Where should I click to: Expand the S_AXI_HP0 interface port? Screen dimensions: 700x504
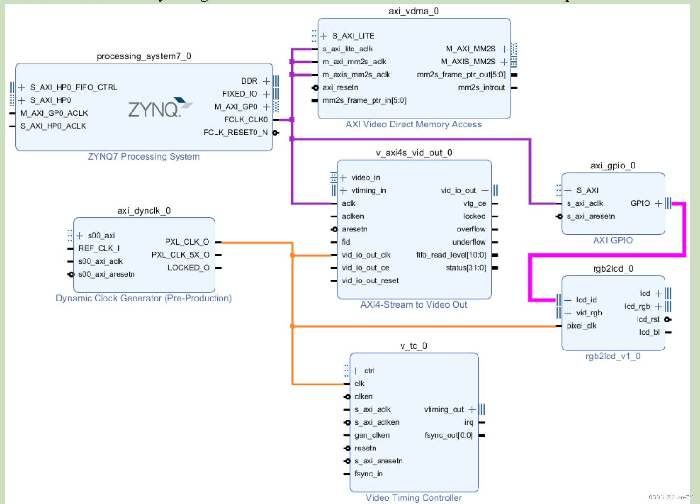pos(21,100)
